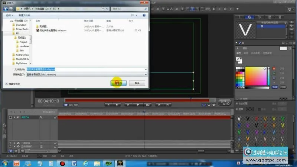
Task: Click the RGB color mode toggle
Action: tap(274, 88)
